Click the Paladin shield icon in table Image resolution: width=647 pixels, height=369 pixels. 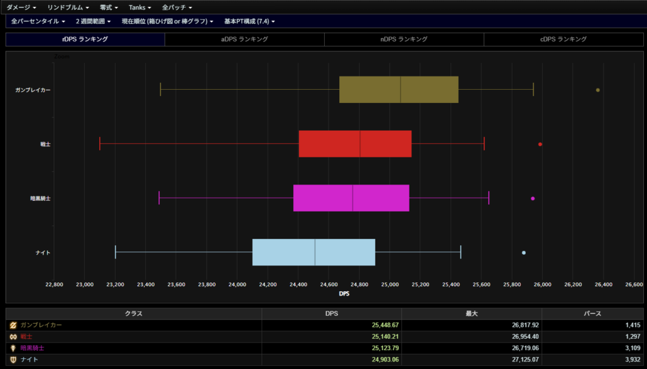(13, 360)
